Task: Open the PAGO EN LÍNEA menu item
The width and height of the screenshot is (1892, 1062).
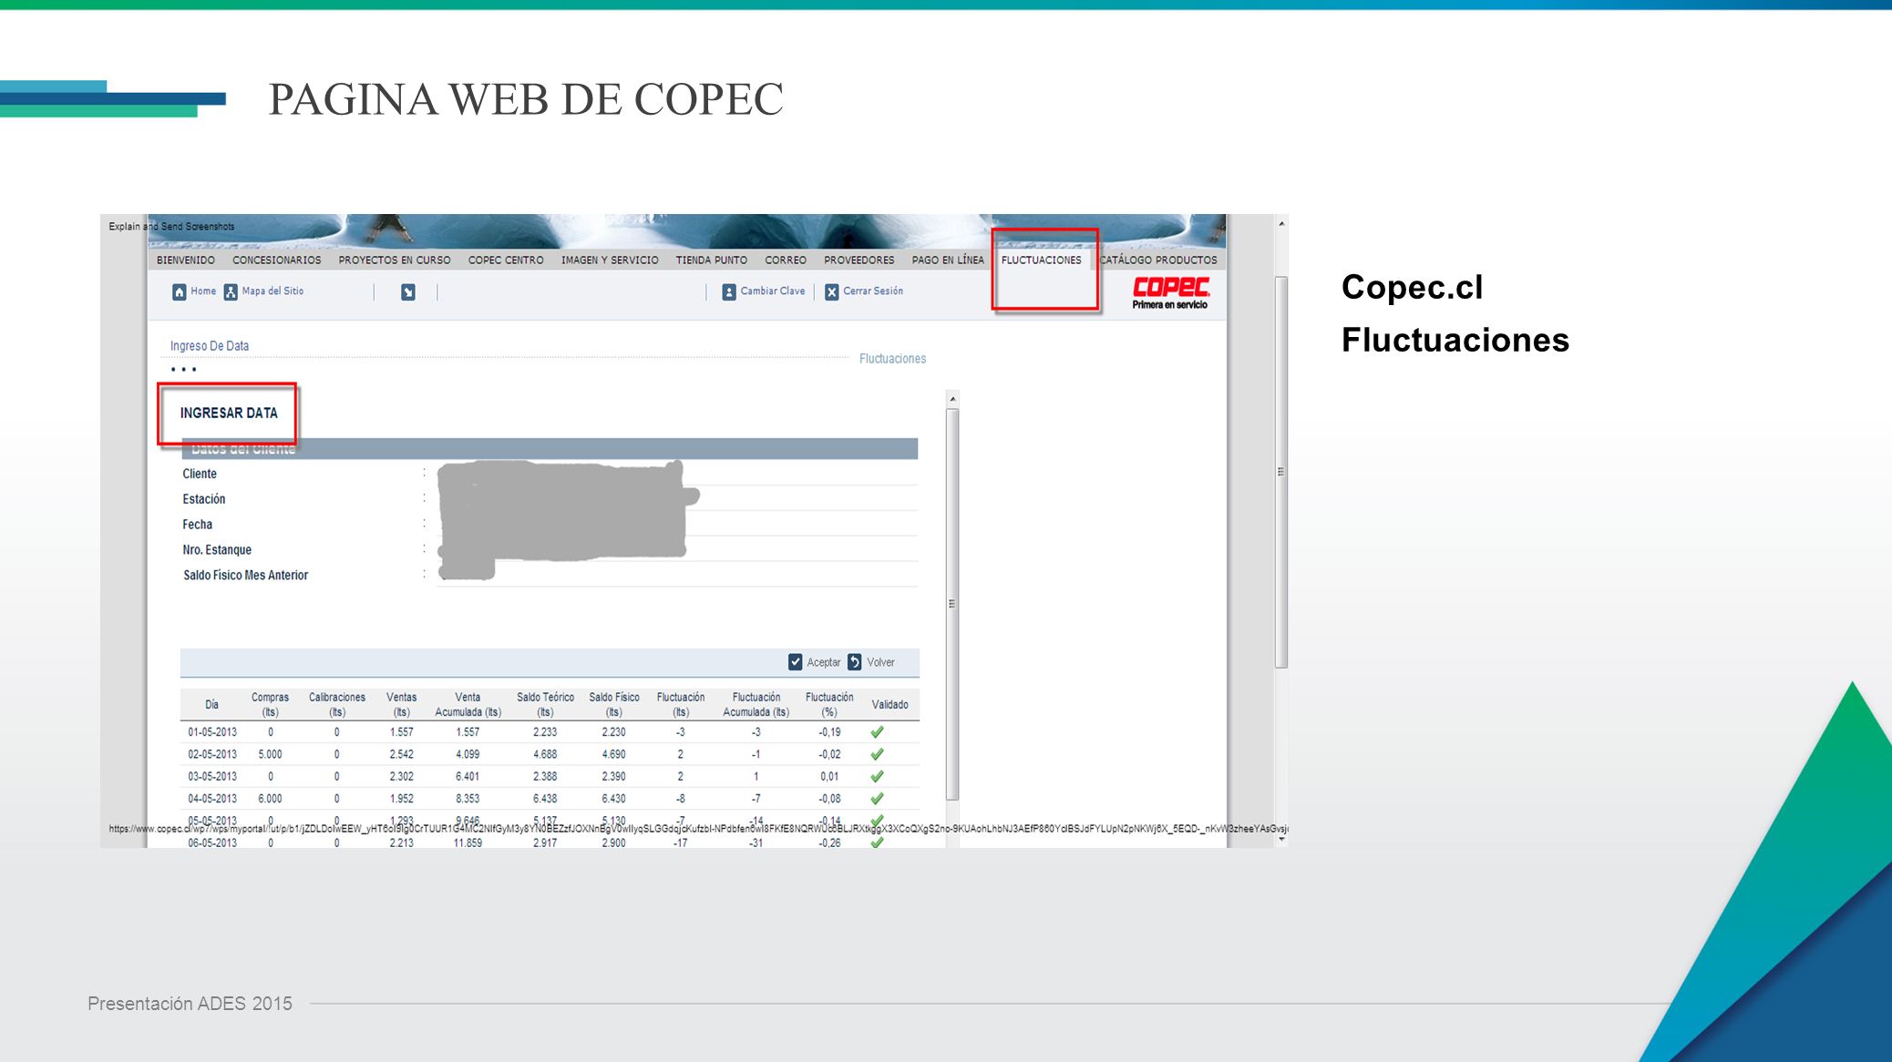Action: click(x=948, y=260)
